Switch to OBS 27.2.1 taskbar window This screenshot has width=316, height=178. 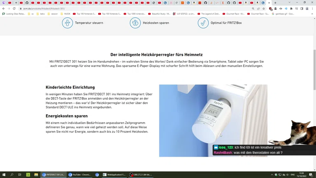141,175
